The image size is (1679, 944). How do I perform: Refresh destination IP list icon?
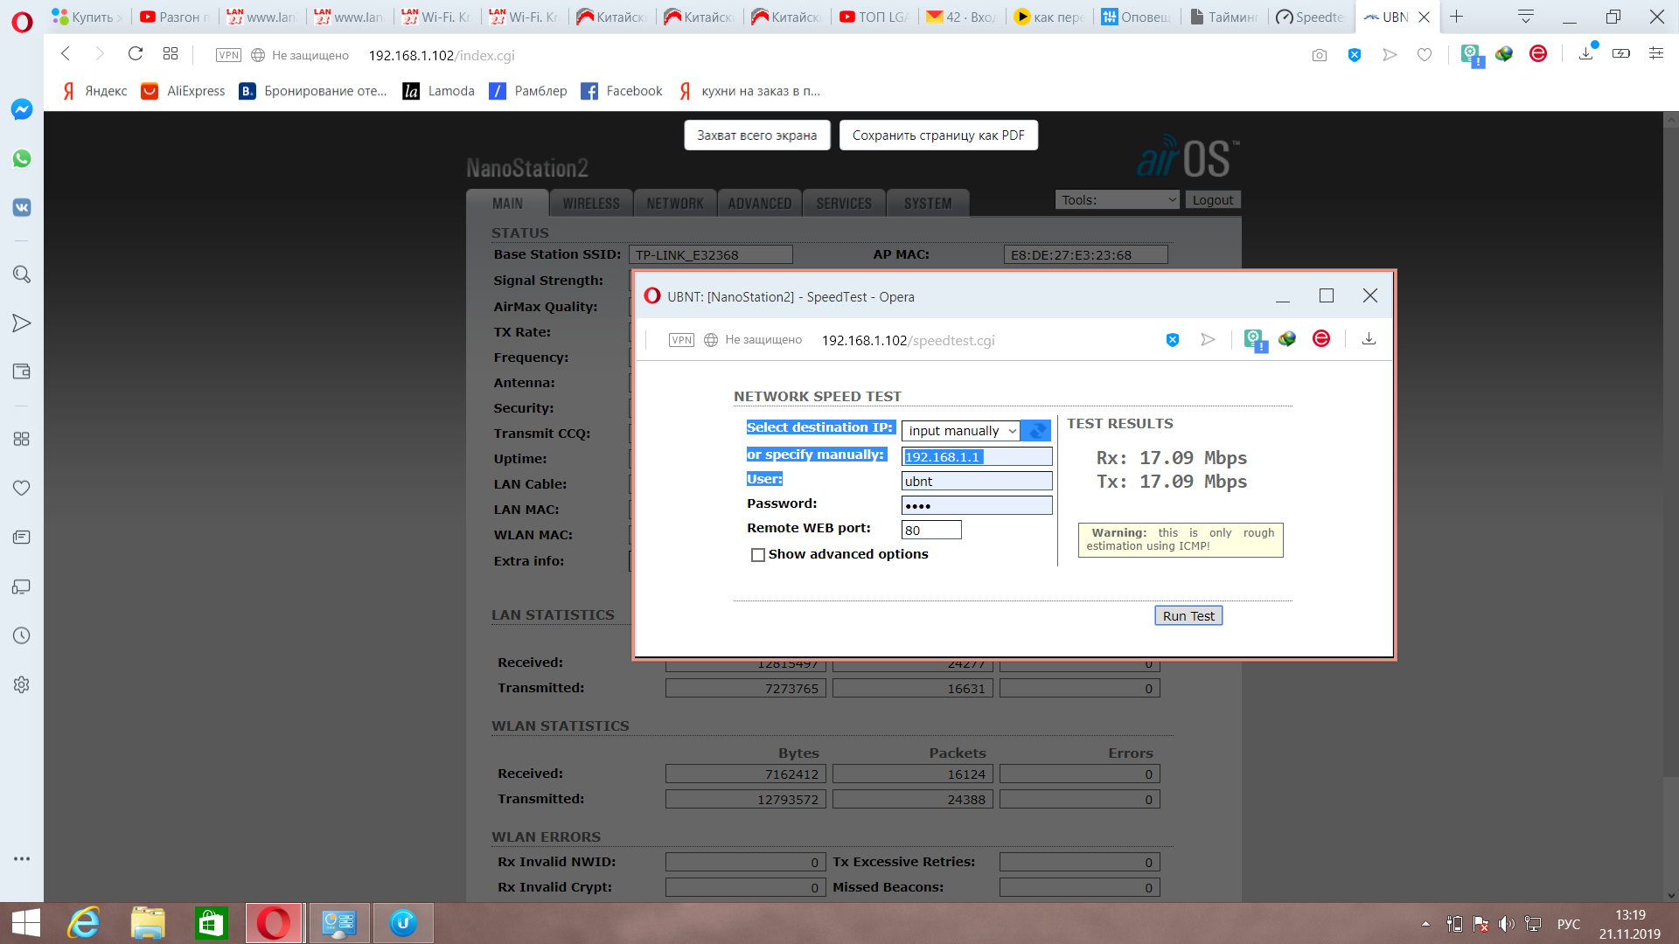(1036, 430)
